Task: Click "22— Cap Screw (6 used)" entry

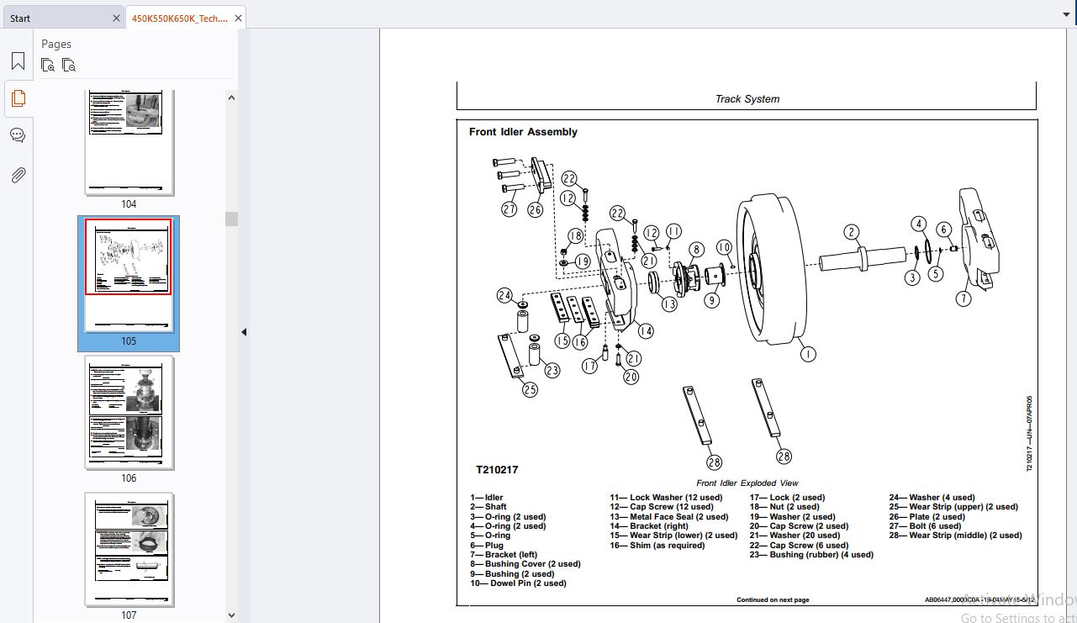Action: pyautogui.click(x=800, y=546)
